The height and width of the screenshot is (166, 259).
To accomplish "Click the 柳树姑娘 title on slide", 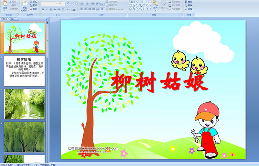I will click(x=159, y=82).
